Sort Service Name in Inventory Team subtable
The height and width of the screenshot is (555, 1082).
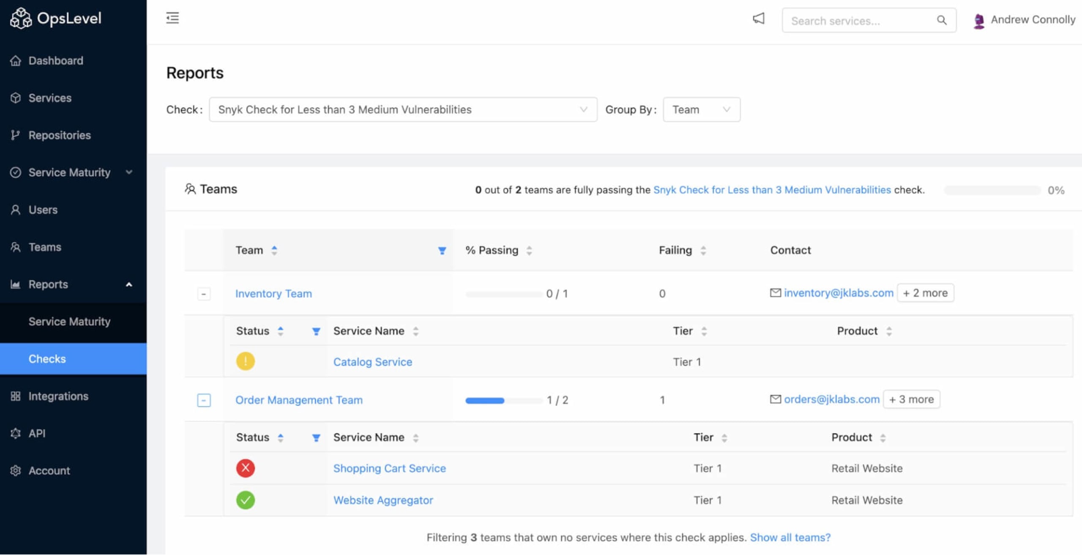click(416, 331)
